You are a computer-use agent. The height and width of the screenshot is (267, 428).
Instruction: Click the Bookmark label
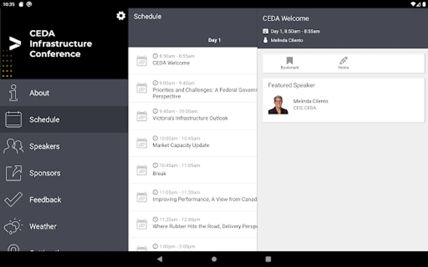(289, 68)
